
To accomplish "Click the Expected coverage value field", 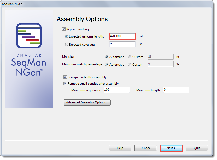I will 122,44.
